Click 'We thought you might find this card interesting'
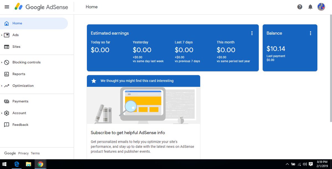 [x=137, y=81]
